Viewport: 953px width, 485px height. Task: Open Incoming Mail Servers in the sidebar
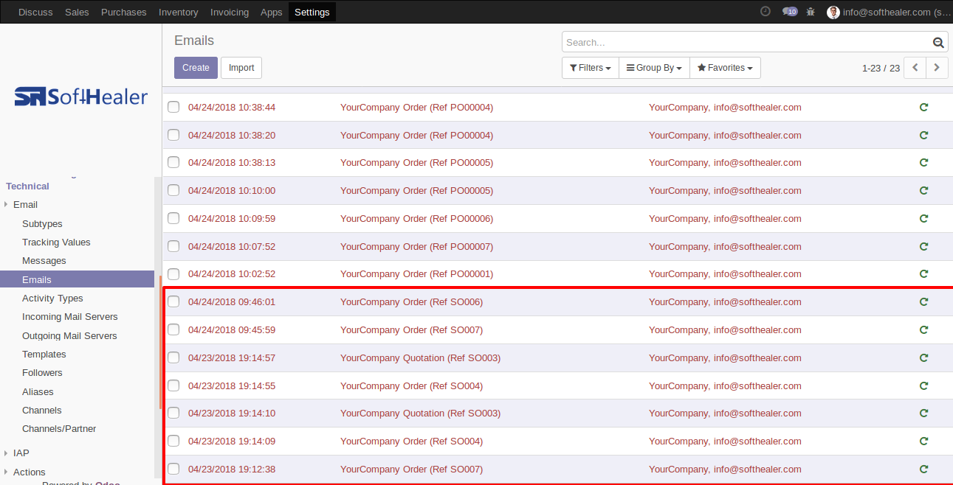[x=70, y=317]
